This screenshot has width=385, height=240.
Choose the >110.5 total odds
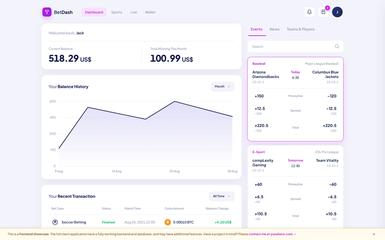(x=261, y=216)
